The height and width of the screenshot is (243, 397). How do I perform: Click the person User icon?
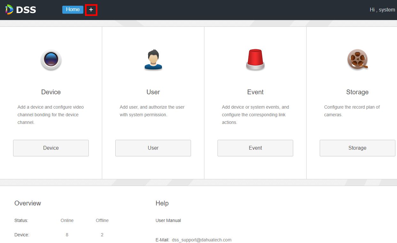point(153,60)
